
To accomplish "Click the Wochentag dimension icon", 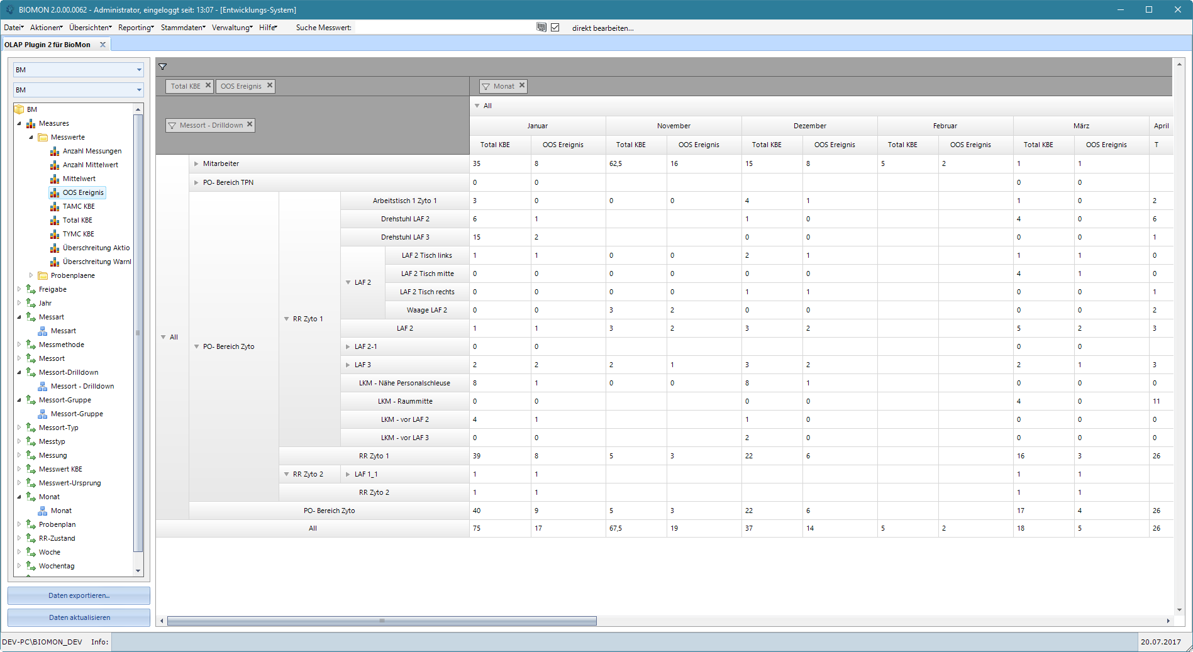I will (x=31, y=566).
